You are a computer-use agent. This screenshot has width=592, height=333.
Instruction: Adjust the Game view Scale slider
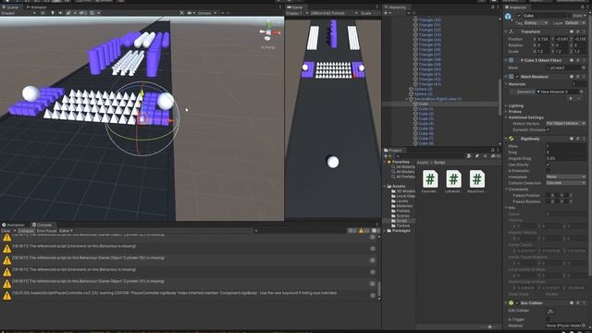click(x=376, y=13)
